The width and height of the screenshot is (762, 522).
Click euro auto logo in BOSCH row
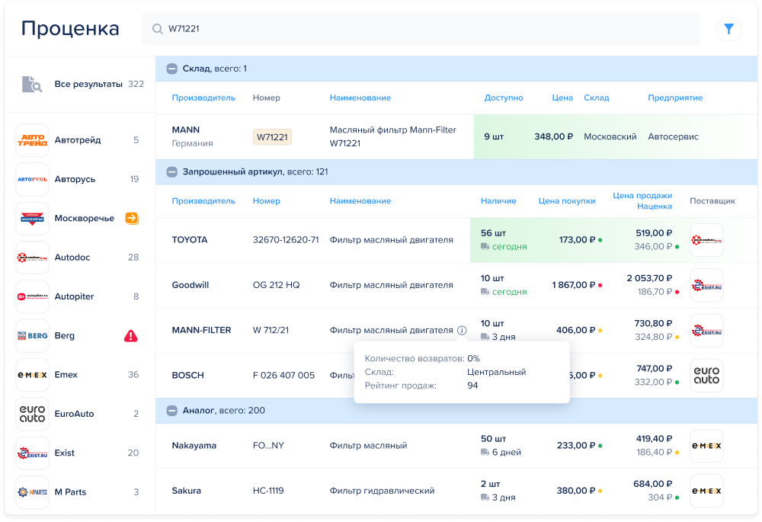click(706, 376)
